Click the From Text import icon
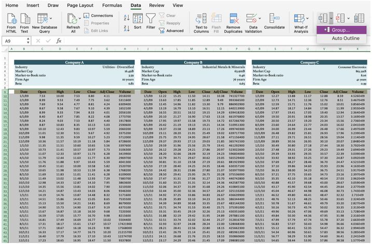This screenshot has height=244, width=372. [x=24, y=23]
